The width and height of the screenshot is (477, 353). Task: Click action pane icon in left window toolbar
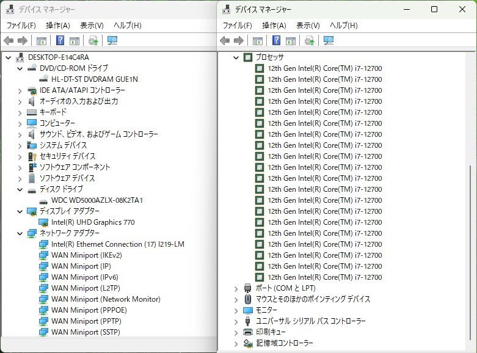75,41
